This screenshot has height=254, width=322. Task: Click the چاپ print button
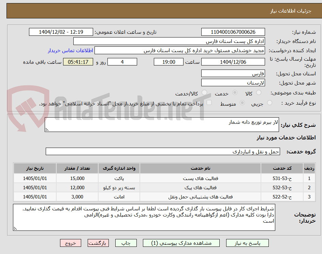[126, 243]
